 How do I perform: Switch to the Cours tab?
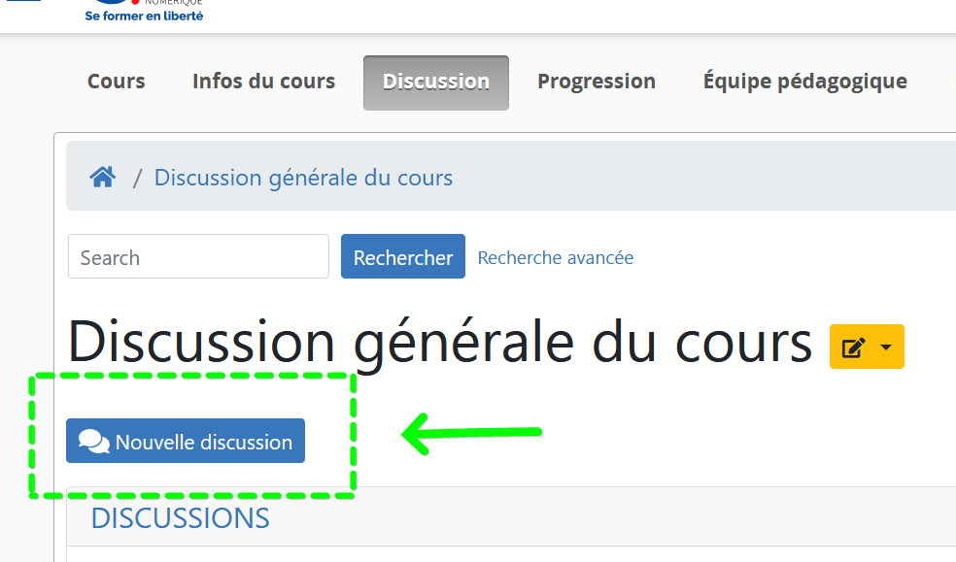116,82
